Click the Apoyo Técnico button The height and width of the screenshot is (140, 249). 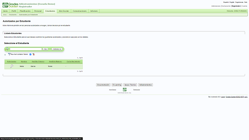coord(130,85)
